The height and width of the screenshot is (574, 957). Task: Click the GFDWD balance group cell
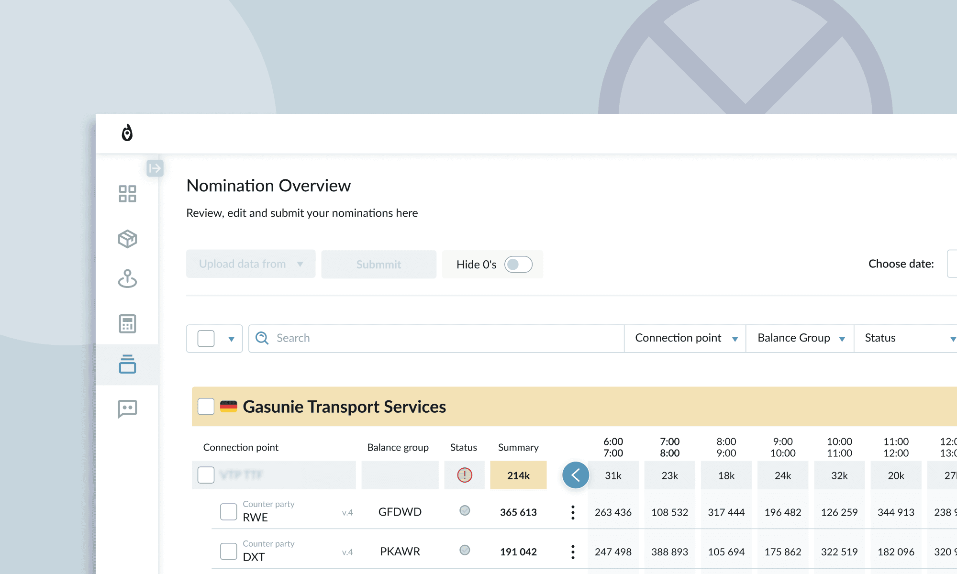[x=400, y=512]
